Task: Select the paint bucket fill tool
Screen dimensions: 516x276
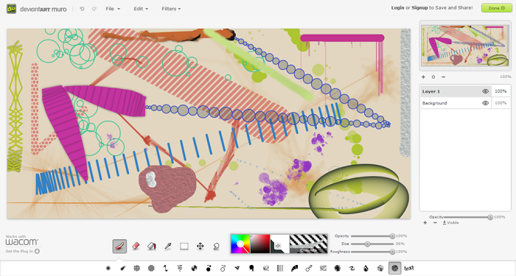Action: [x=151, y=246]
